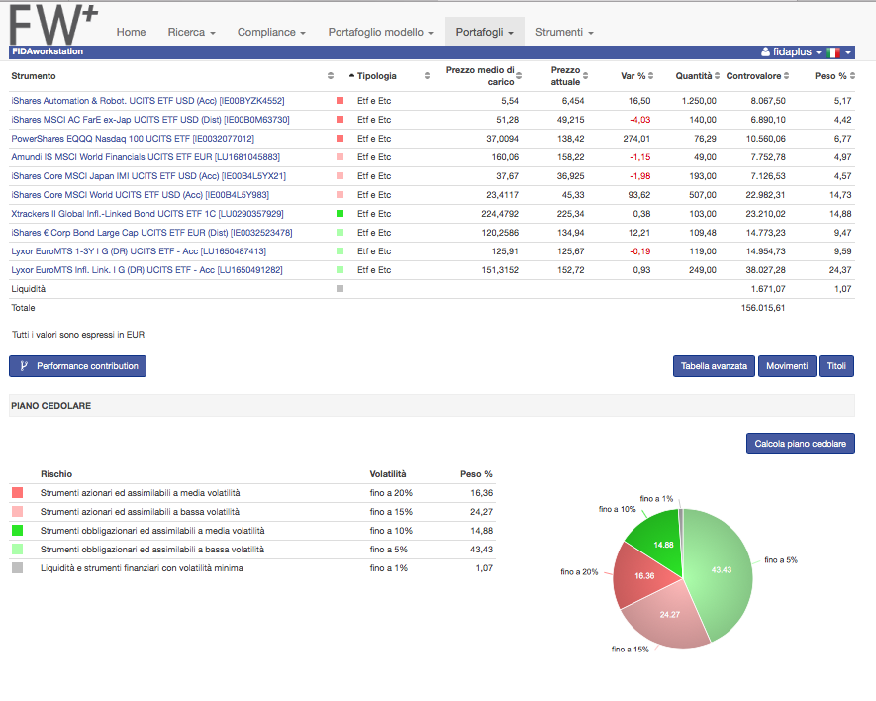Click the branch icon on Performance contribution

point(24,366)
